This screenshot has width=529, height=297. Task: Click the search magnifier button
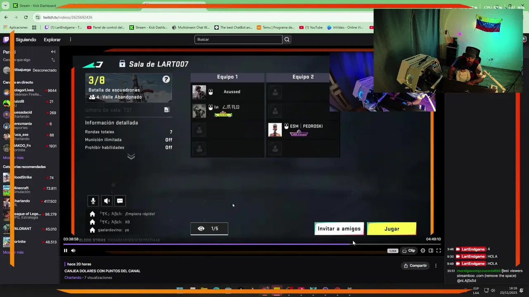coord(287,40)
